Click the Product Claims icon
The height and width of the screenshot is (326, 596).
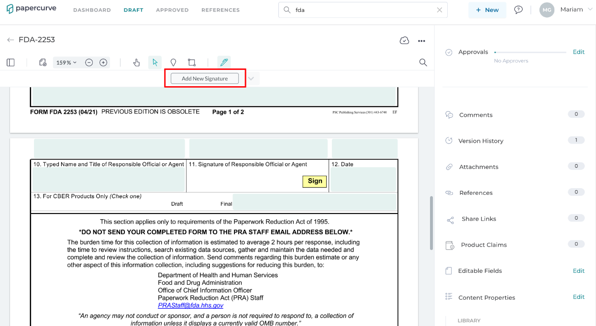pos(450,246)
